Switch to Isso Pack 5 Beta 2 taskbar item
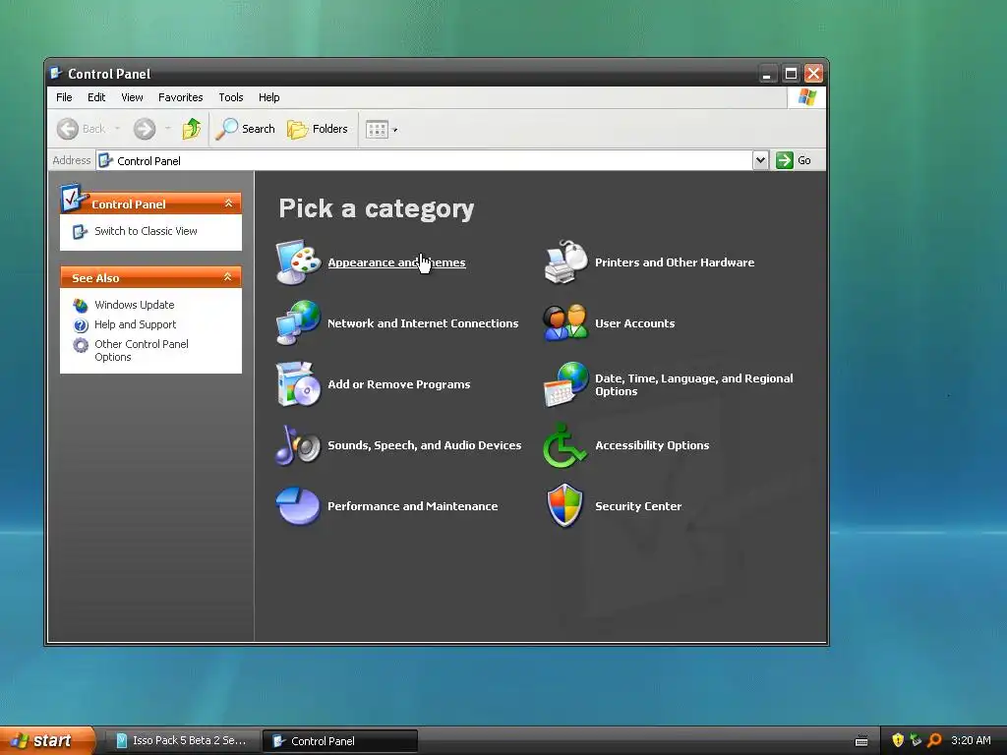The image size is (1007, 755). click(181, 740)
